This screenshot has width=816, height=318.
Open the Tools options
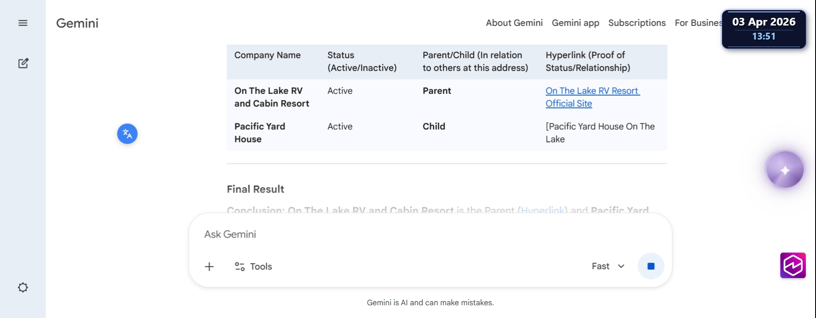(x=254, y=267)
